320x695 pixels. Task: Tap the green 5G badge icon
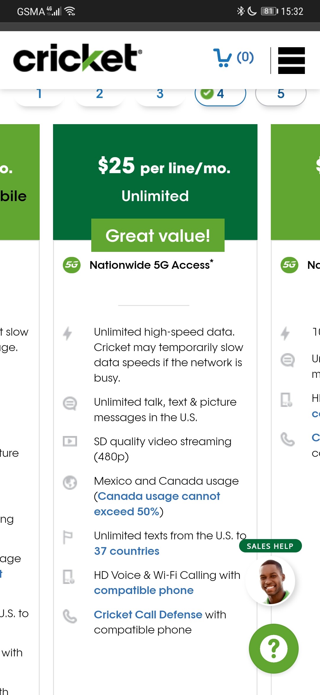72,265
